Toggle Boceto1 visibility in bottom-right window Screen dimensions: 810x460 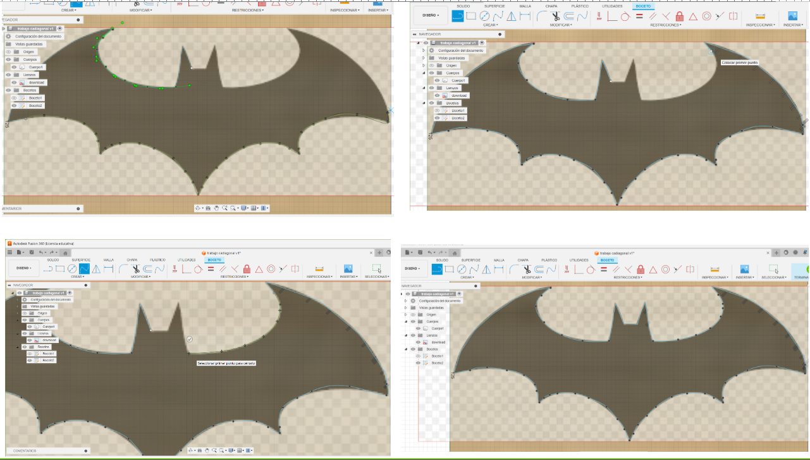(x=418, y=356)
